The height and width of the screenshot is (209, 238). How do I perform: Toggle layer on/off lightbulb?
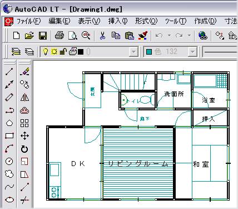(46, 51)
